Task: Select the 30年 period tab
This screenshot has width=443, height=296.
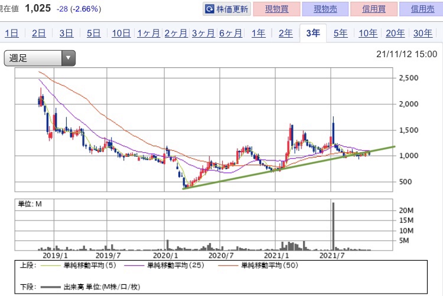Action: click(423, 33)
